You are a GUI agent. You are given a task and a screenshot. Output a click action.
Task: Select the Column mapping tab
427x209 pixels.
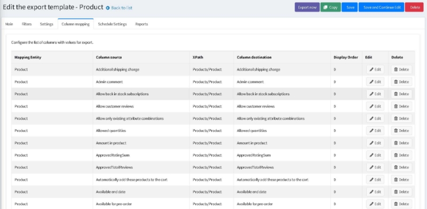tap(75, 24)
